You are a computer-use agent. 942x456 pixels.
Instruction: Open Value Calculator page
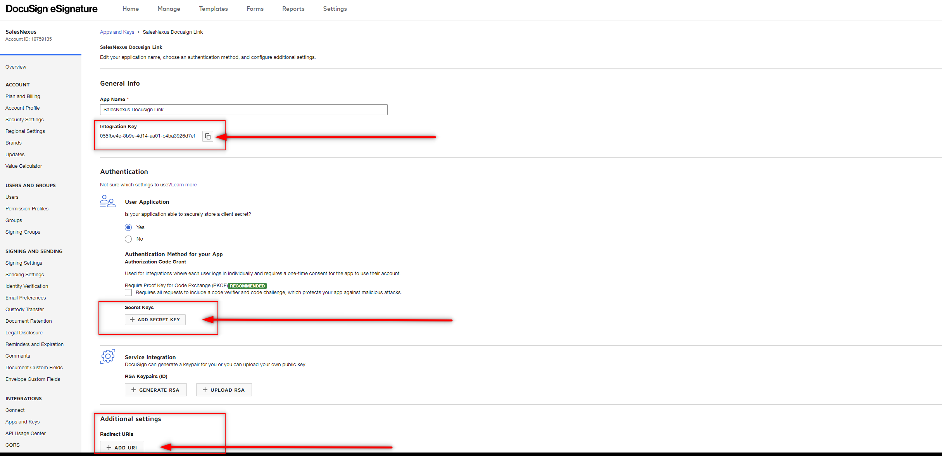click(x=24, y=166)
